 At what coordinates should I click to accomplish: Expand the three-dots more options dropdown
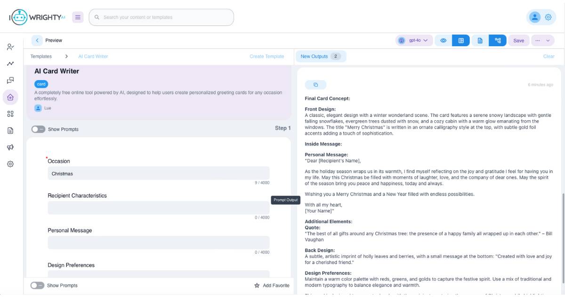tap(542, 41)
